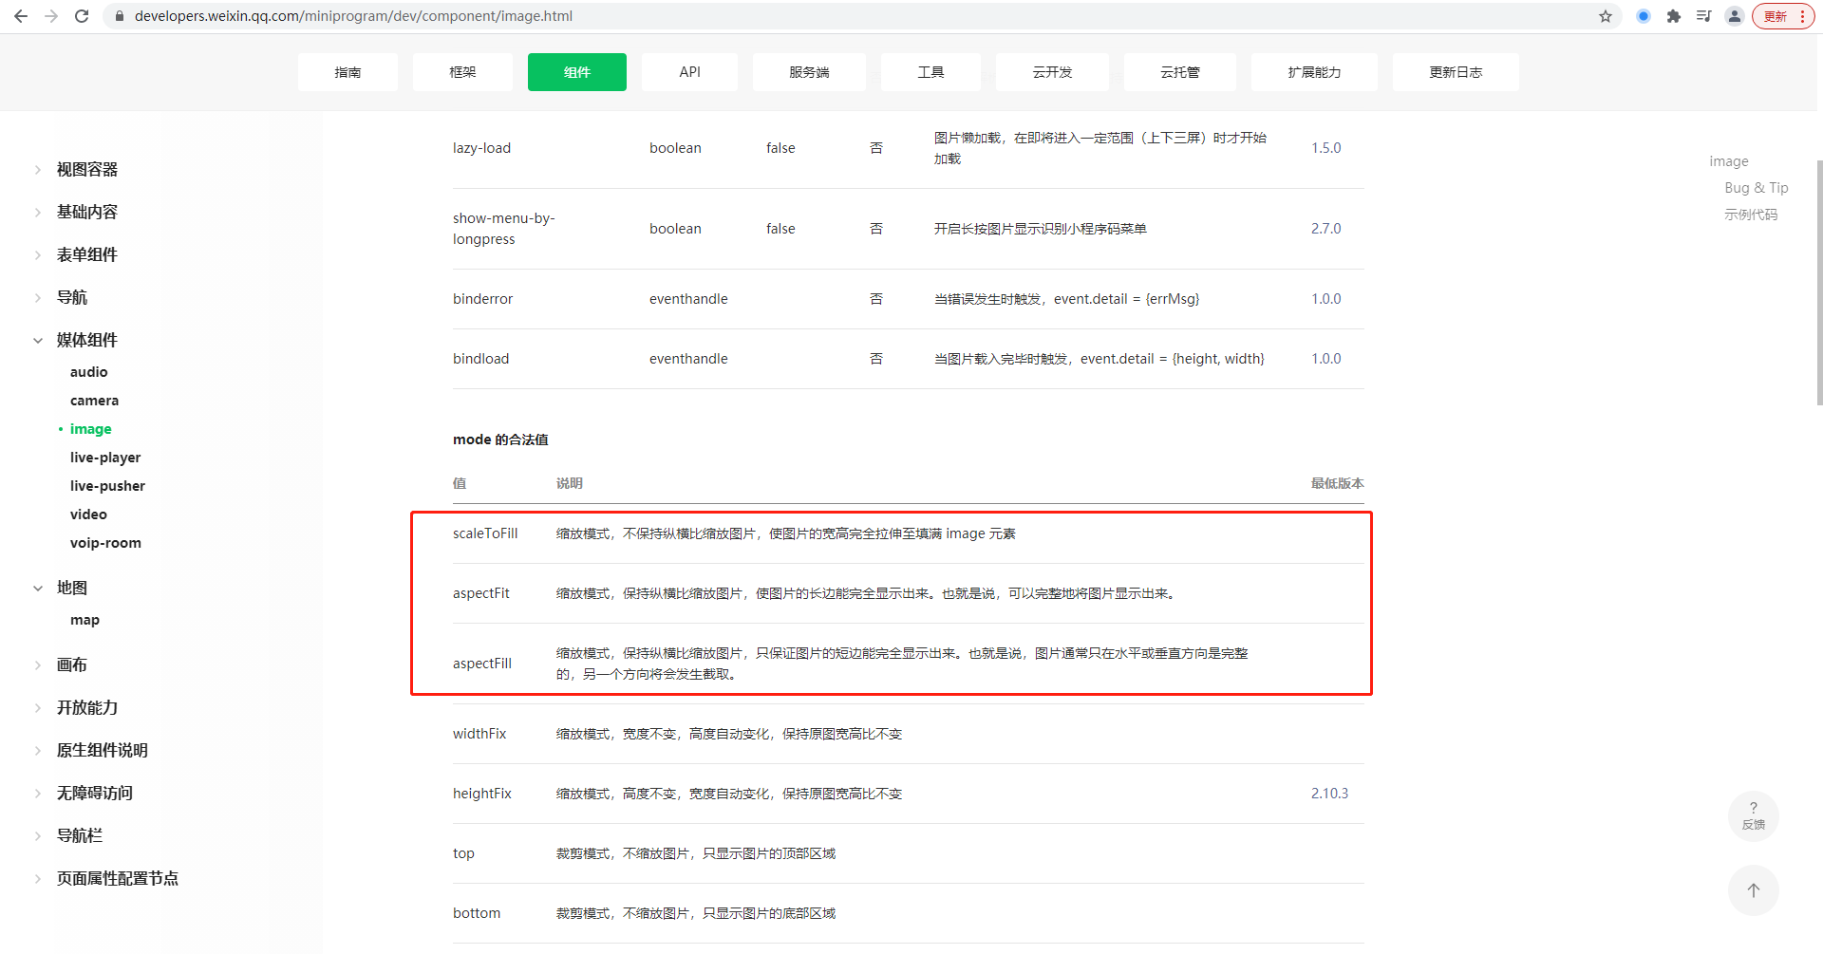Select the image item in sidebar

90,429
